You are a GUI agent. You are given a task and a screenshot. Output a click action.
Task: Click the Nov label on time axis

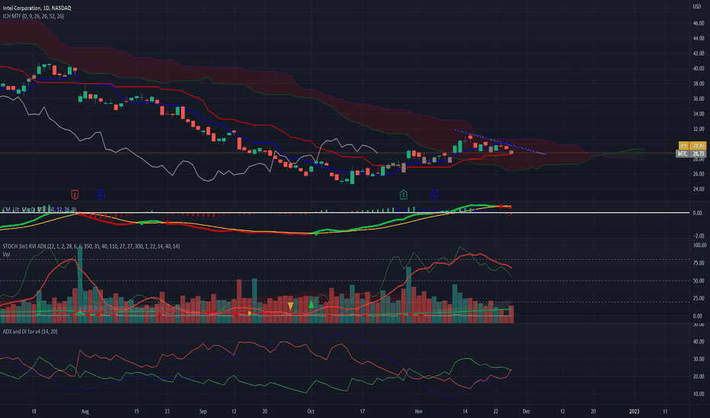tap(418, 412)
